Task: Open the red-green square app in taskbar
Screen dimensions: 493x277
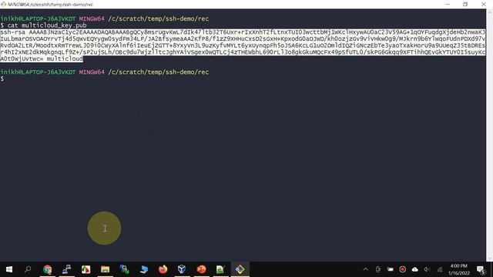Action: coord(86,269)
